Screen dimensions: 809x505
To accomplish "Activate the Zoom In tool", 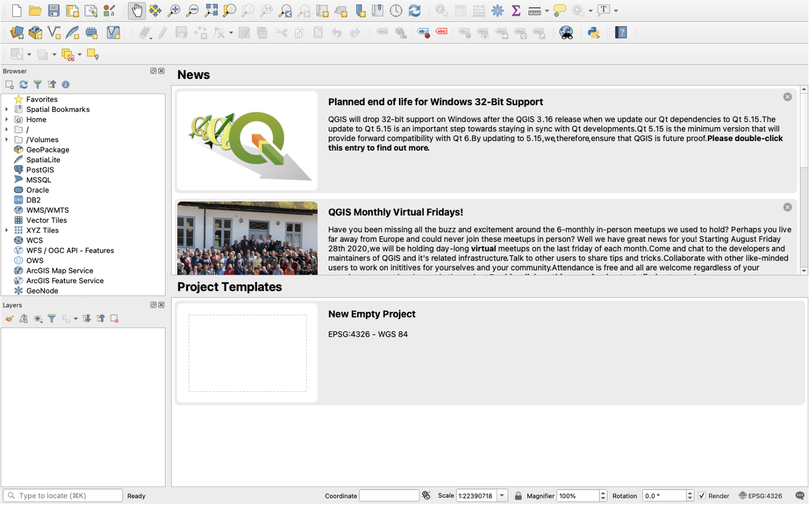I will pos(175,10).
